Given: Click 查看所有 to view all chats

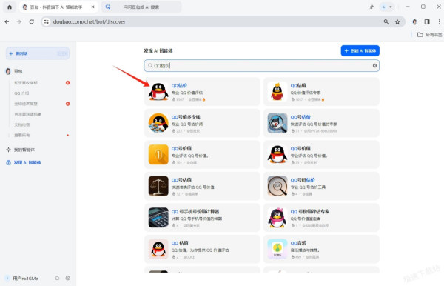Looking at the screenshot, I should 22,135.
